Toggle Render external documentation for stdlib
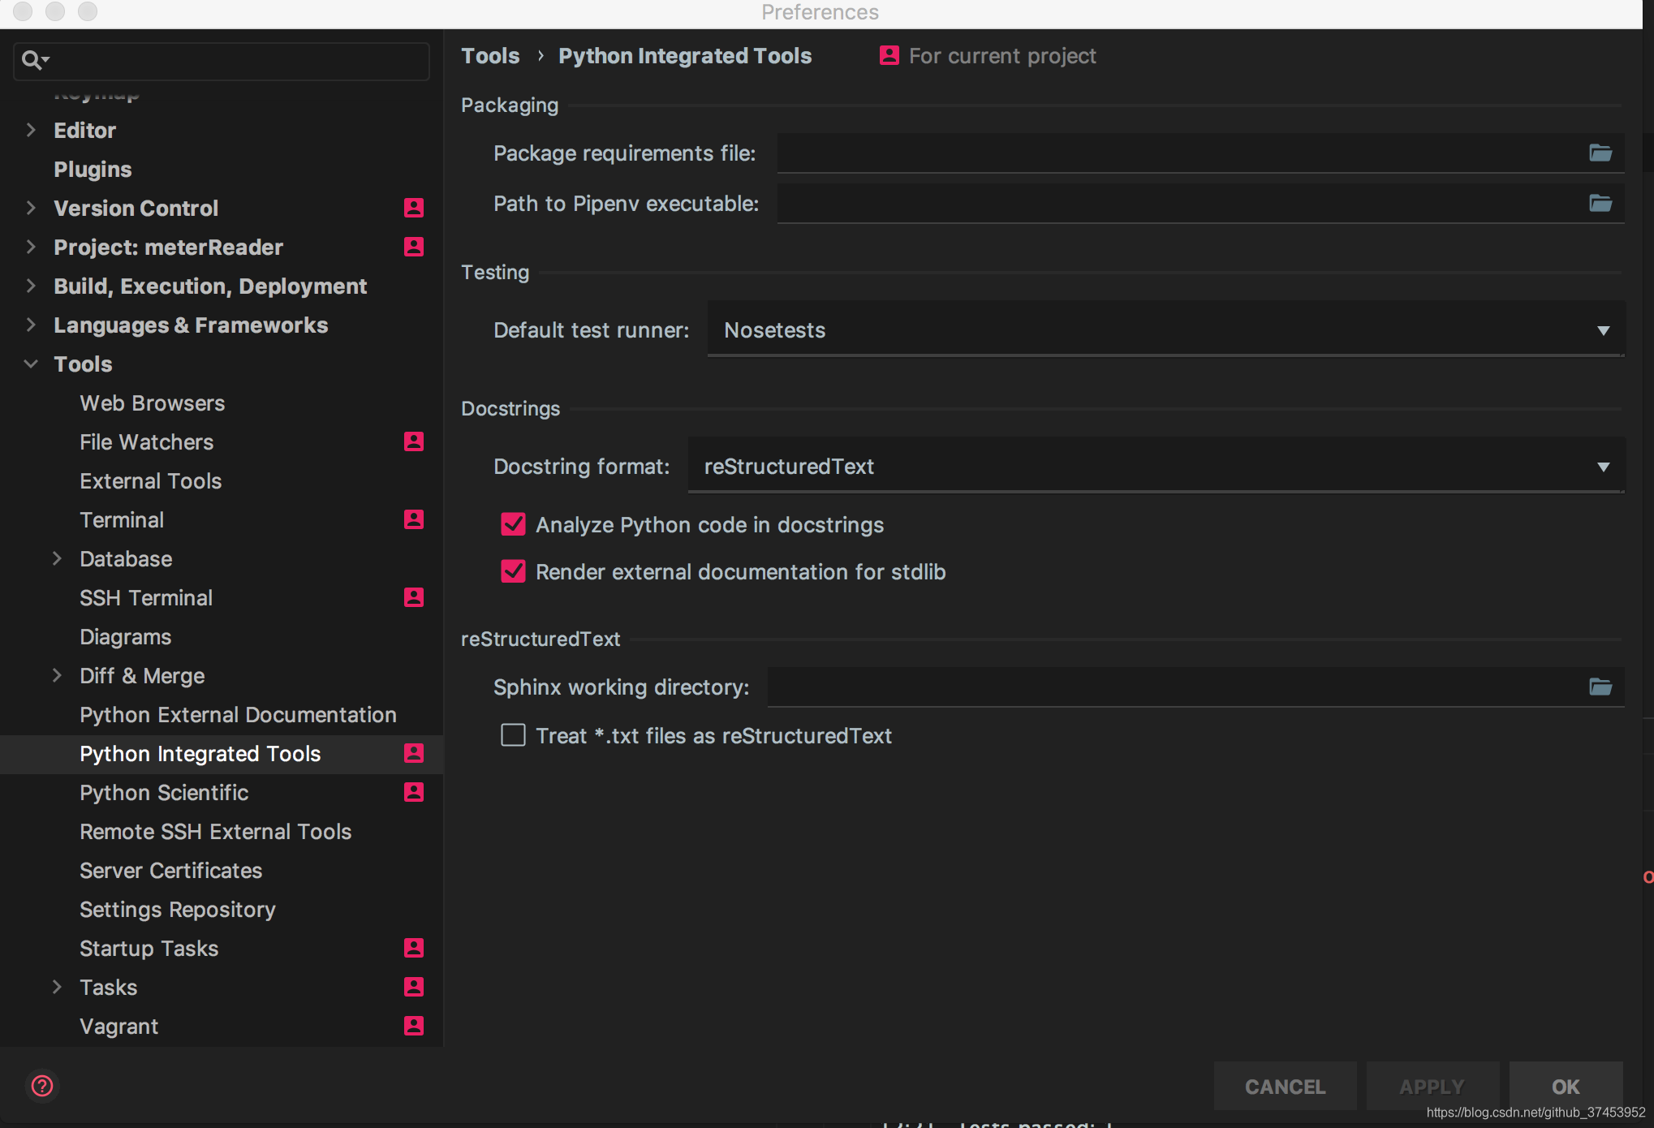Viewport: 1654px width, 1128px height. [x=513, y=572]
